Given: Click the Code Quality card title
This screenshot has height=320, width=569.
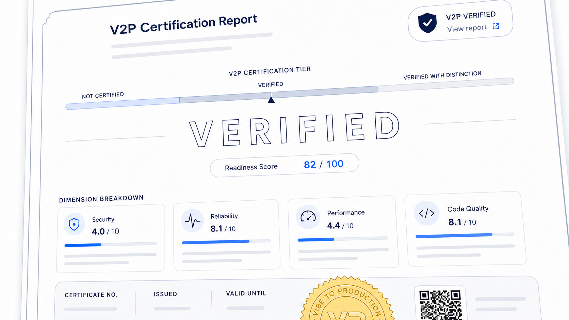Looking at the screenshot, I should [468, 208].
